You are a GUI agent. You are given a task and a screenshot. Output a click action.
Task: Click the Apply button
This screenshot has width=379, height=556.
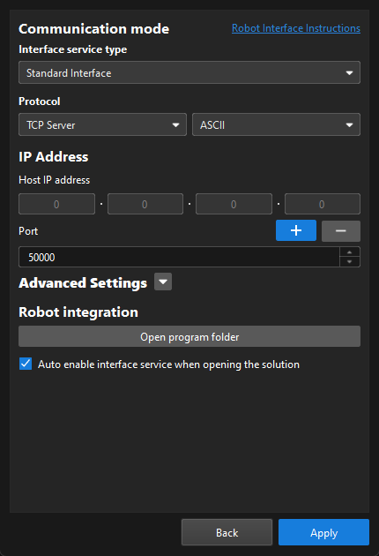[x=323, y=532]
